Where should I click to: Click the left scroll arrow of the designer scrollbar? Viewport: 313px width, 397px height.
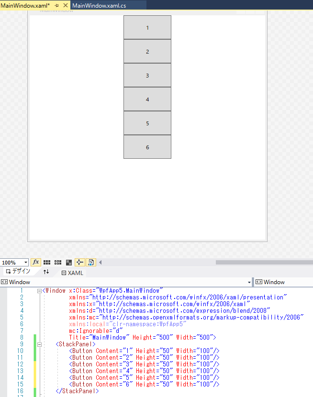[x=101, y=262]
